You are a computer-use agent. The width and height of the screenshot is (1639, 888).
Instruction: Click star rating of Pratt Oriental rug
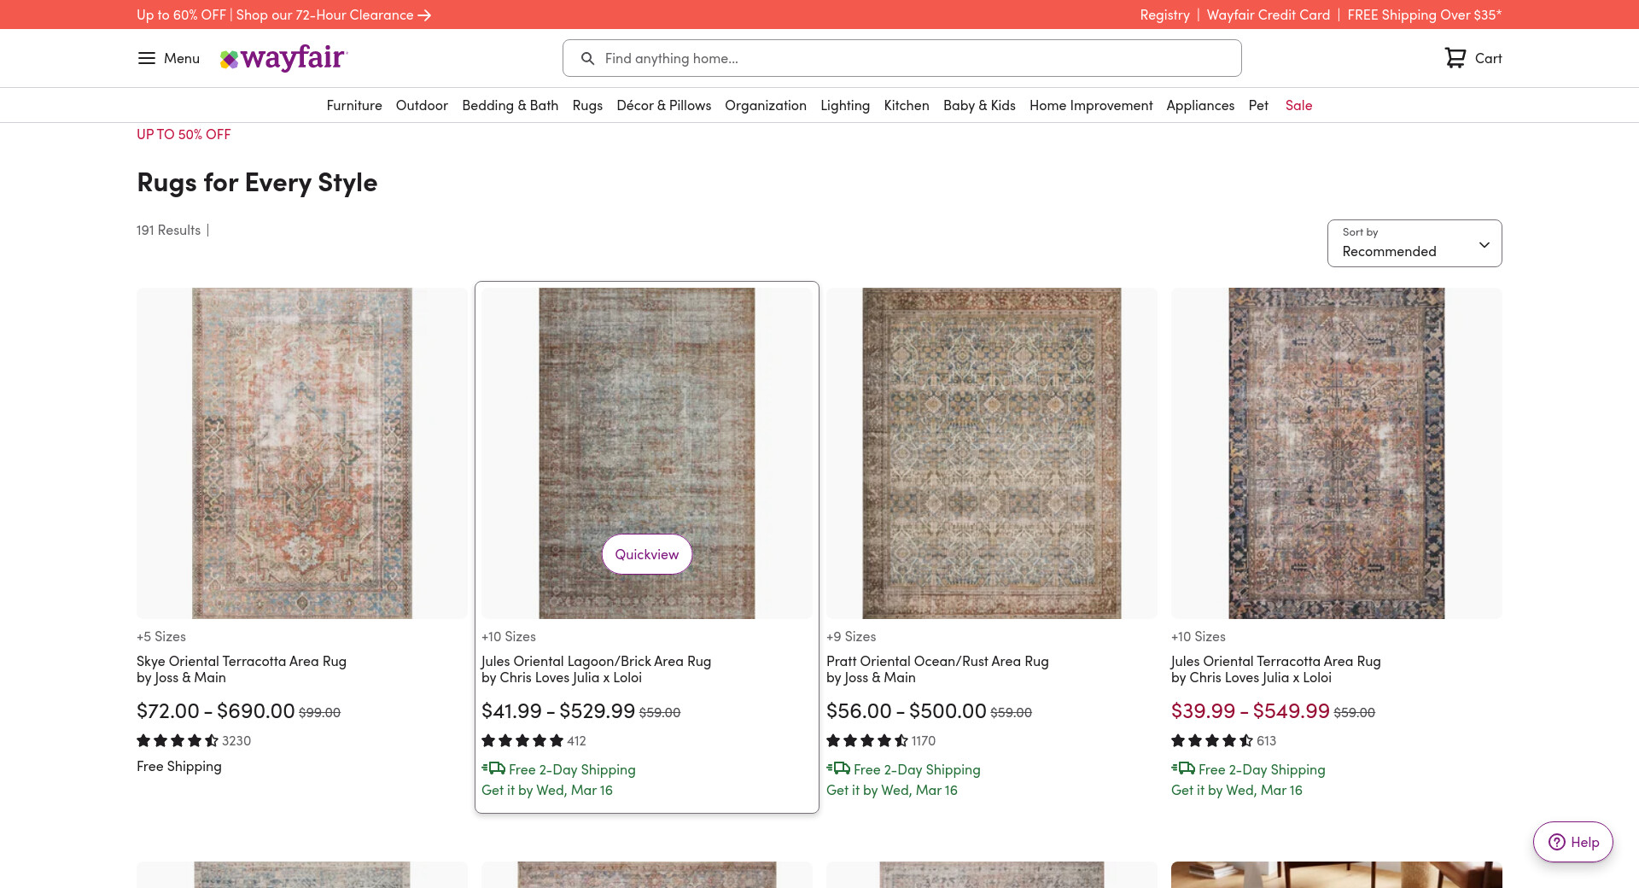click(x=867, y=741)
